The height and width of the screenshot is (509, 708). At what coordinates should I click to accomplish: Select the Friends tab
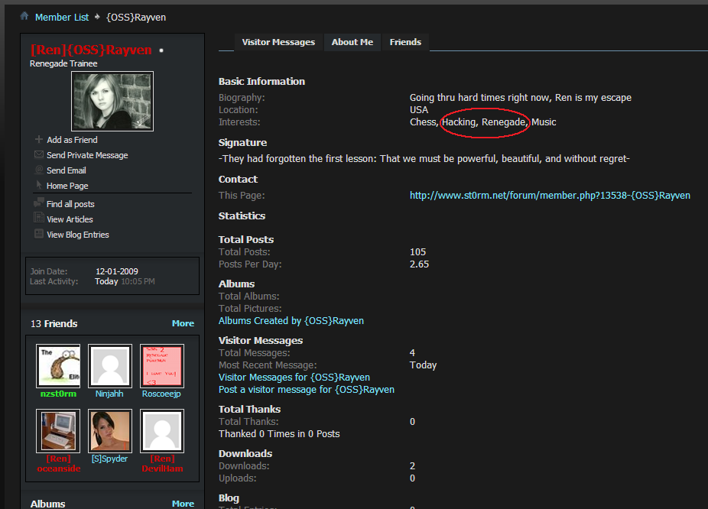click(405, 43)
